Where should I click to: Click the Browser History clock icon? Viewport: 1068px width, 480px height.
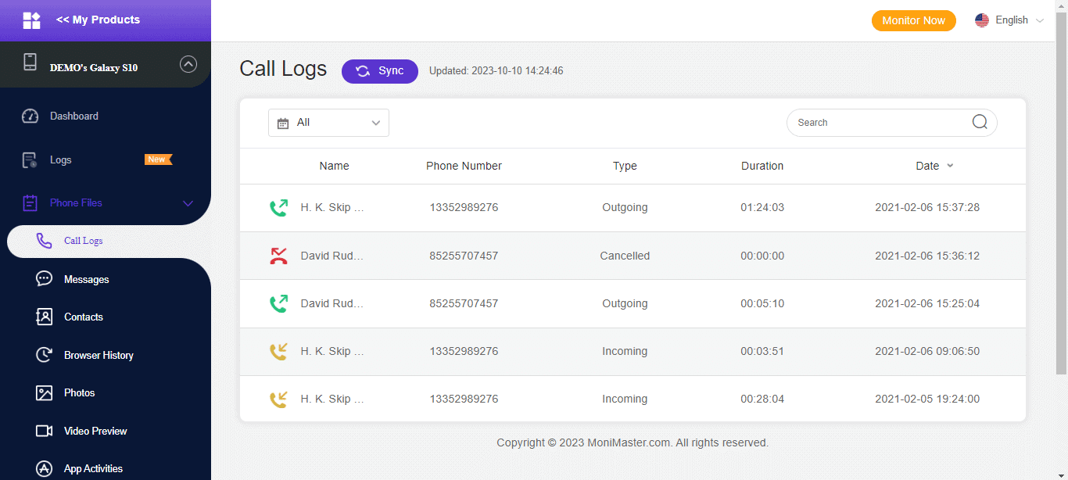point(45,355)
